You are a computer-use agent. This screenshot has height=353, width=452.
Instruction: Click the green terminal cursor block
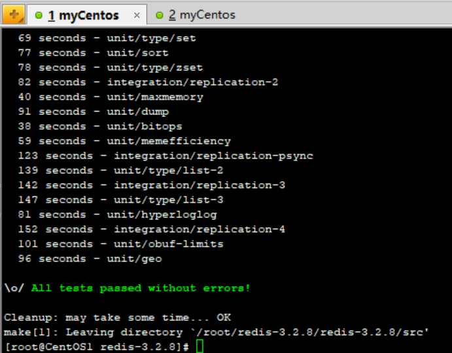click(x=200, y=346)
